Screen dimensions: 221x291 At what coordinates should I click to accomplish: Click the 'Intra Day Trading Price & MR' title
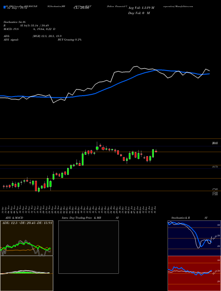(x=81, y=218)
